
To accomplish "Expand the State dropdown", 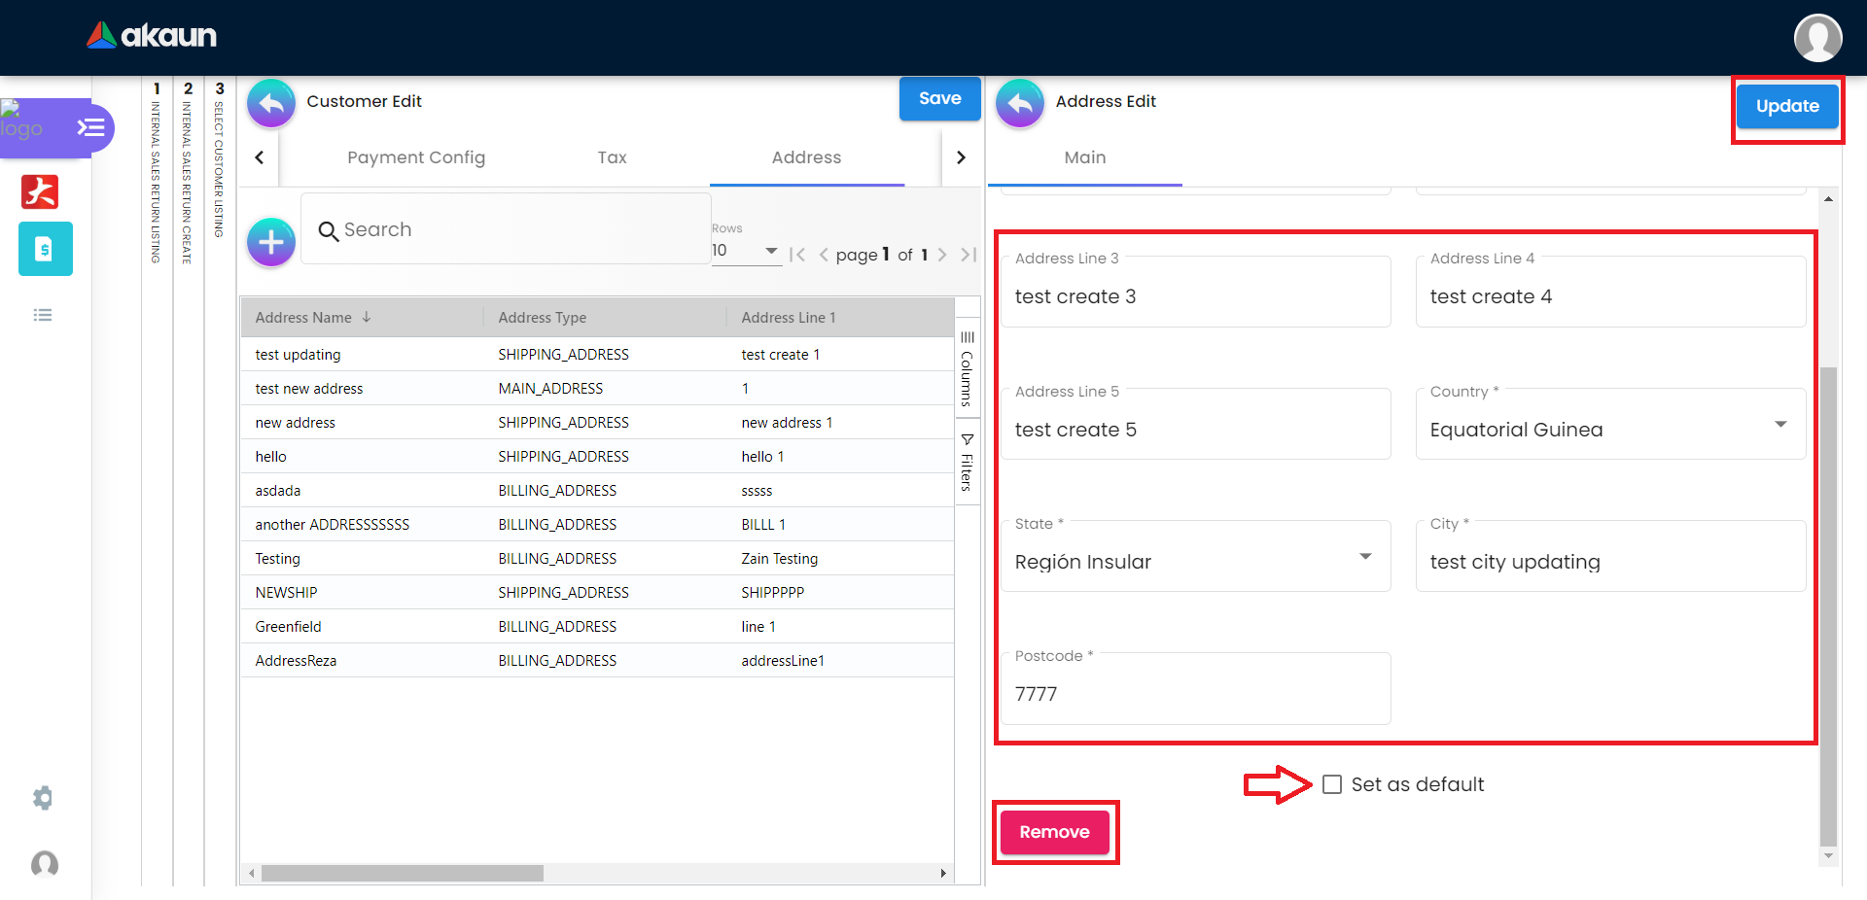I will [1365, 557].
